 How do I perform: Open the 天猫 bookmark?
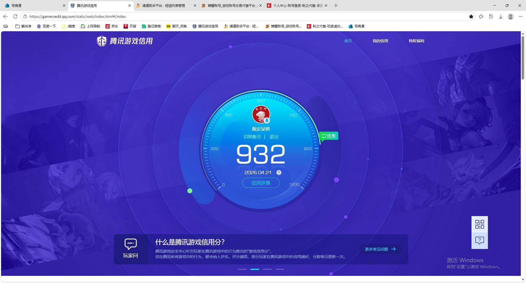click(x=130, y=26)
